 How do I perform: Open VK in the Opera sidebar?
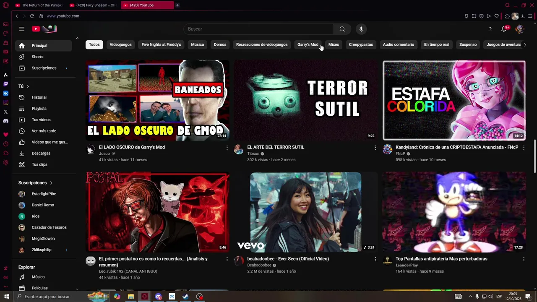6,93
